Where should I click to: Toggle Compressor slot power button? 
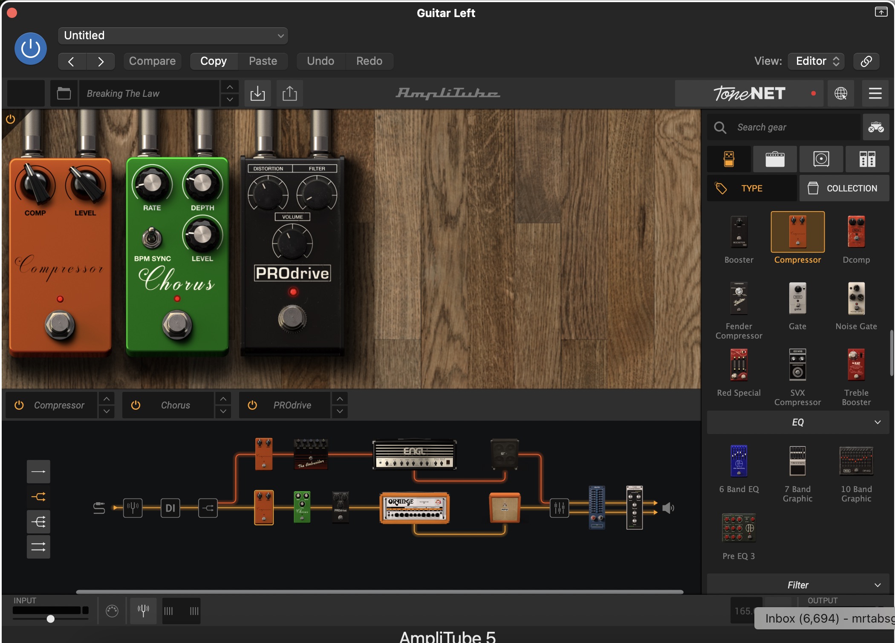[x=19, y=405]
